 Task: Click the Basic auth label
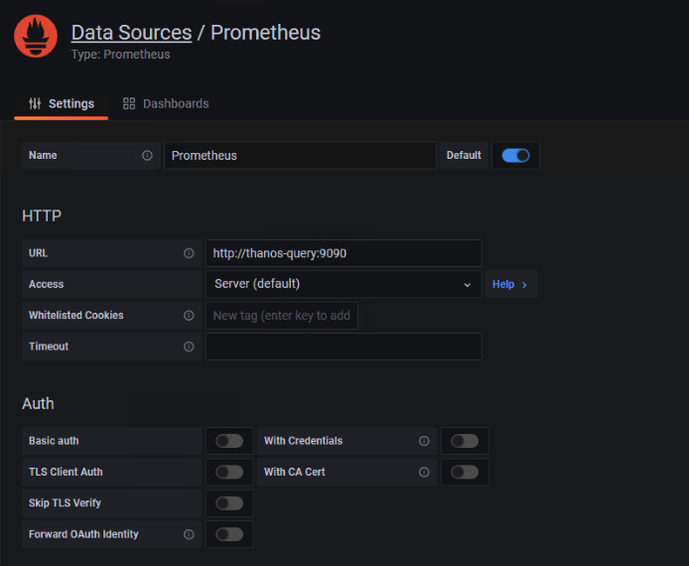pyautogui.click(x=54, y=441)
